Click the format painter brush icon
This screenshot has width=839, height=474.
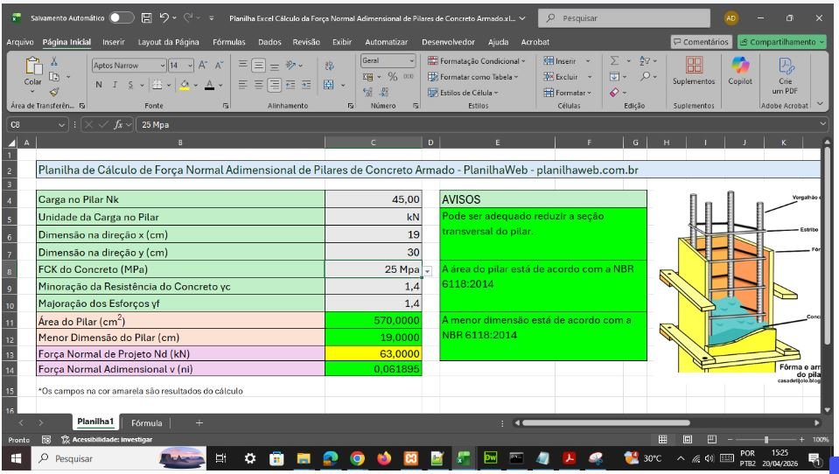tap(54, 91)
